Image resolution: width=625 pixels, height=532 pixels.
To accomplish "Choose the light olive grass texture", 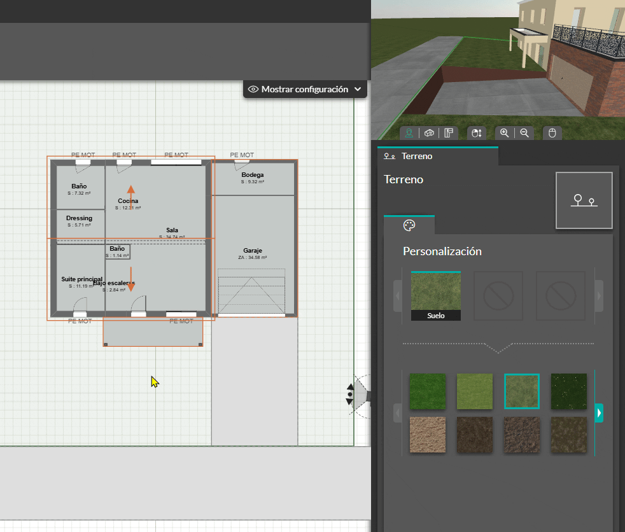I will 475,391.
